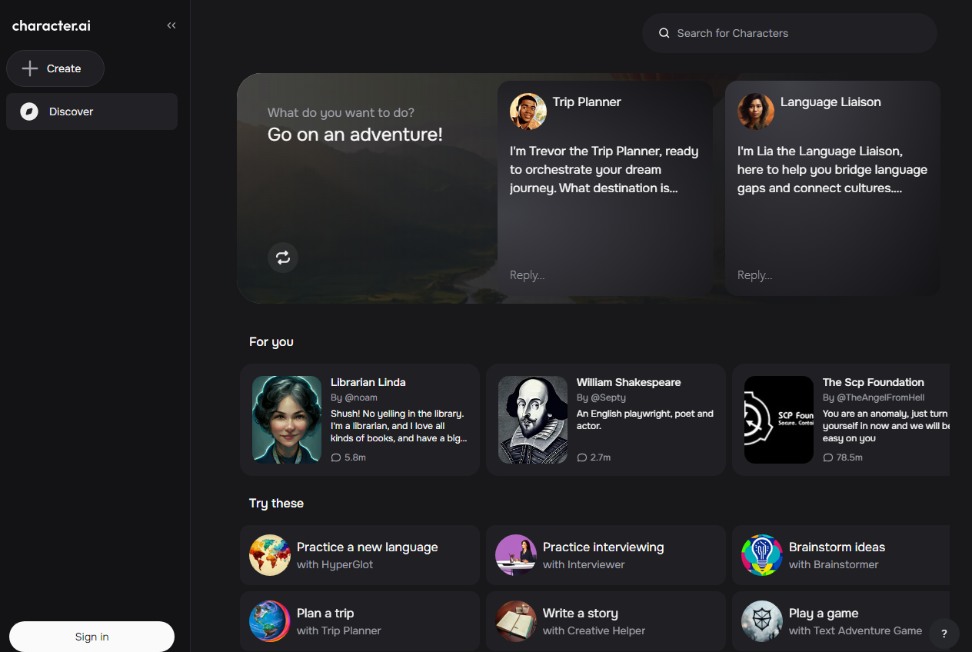Viewport: 972px width, 652px height.
Task: Click Reply field in Language Liaison card
Action: pos(755,275)
